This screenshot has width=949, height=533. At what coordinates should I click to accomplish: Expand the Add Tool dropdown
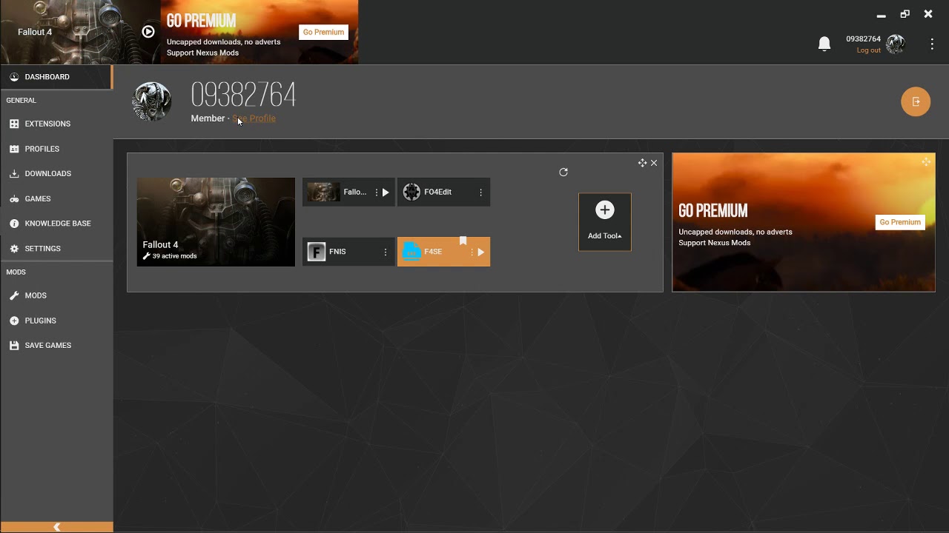click(x=605, y=222)
